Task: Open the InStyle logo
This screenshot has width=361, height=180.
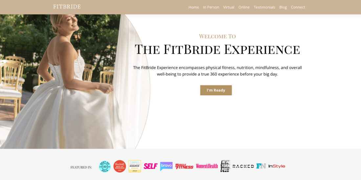Action: click(277, 166)
